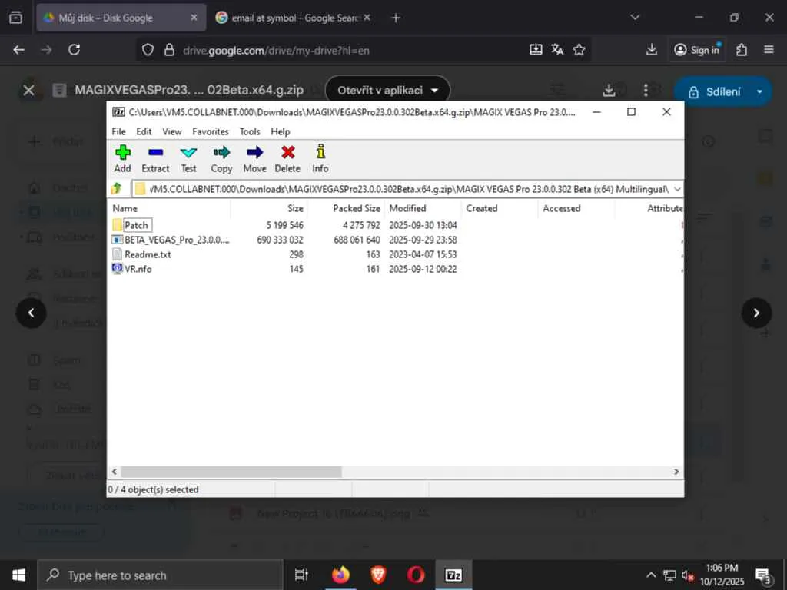Viewport: 787px width, 590px height.
Task: Click the scroll left arrow
Action: pyautogui.click(x=115, y=472)
